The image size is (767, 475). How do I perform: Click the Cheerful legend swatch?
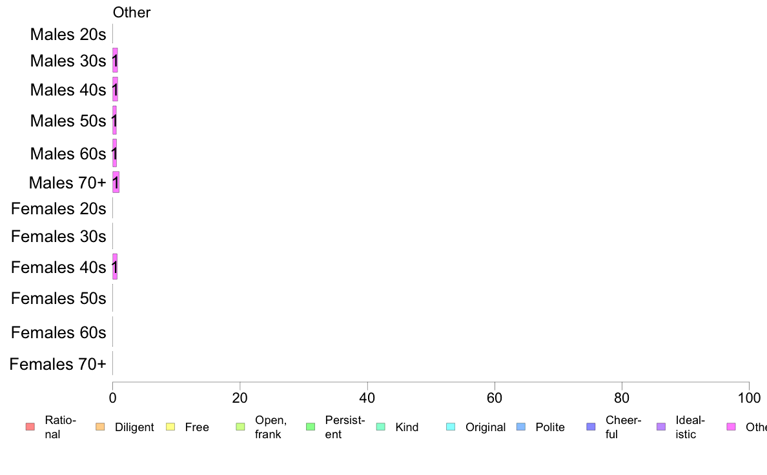coord(591,427)
